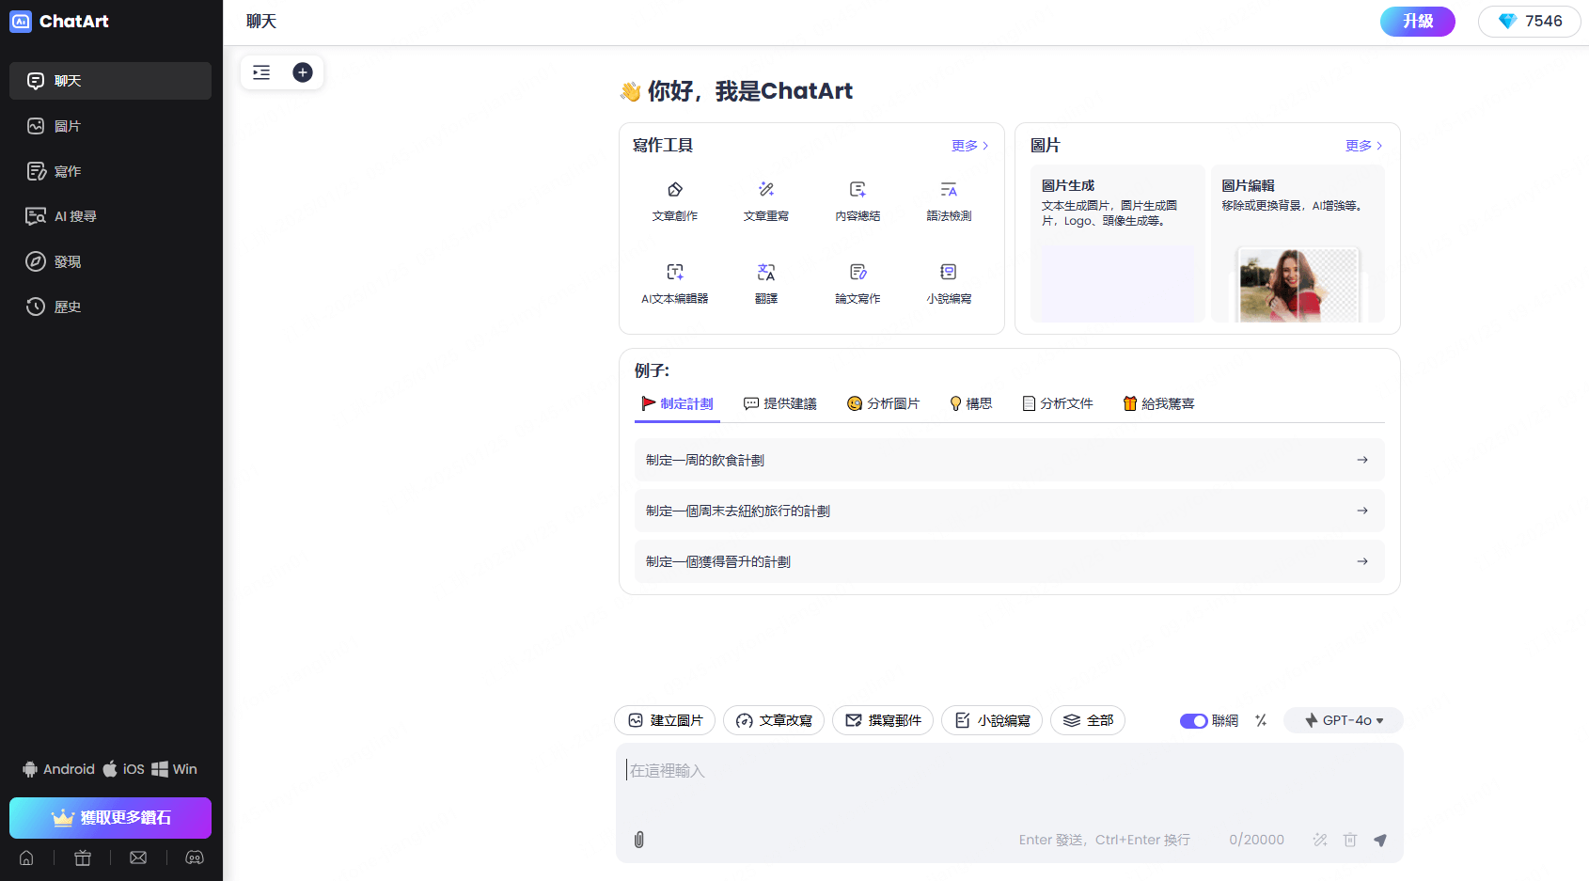The height and width of the screenshot is (881, 1589).
Task: Start a new chat with plus icon
Action: pyautogui.click(x=303, y=72)
